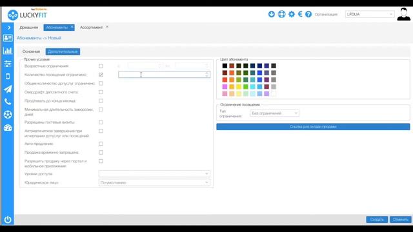Viewport: 413px width, 232px height.
Task: Enable Автоматическое завершение checkbox
Action: tap(101, 131)
